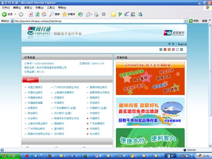Select the red 银联卡 tab
The width and height of the screenshot is (212, 159).
click(x=31, y=80)
